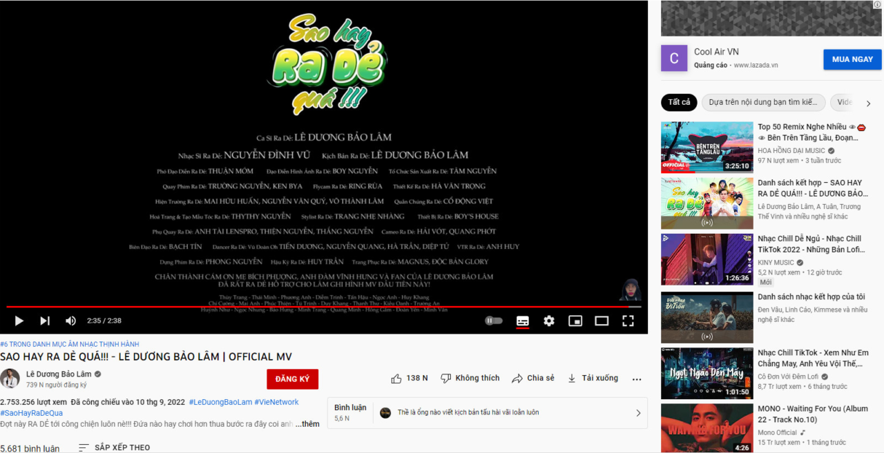Open video settings gear
The height and width of the screenshot is (453, 884).
549,321
